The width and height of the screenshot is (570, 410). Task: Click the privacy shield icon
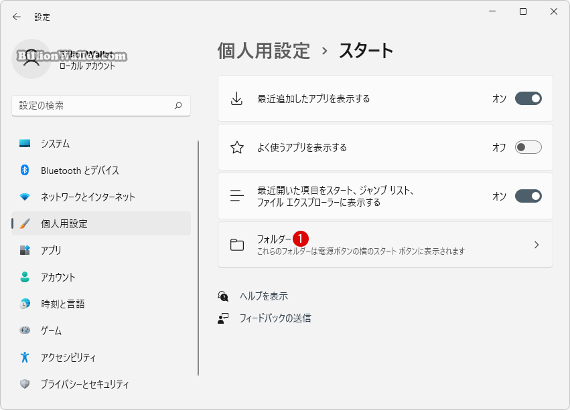pos(25,384)
